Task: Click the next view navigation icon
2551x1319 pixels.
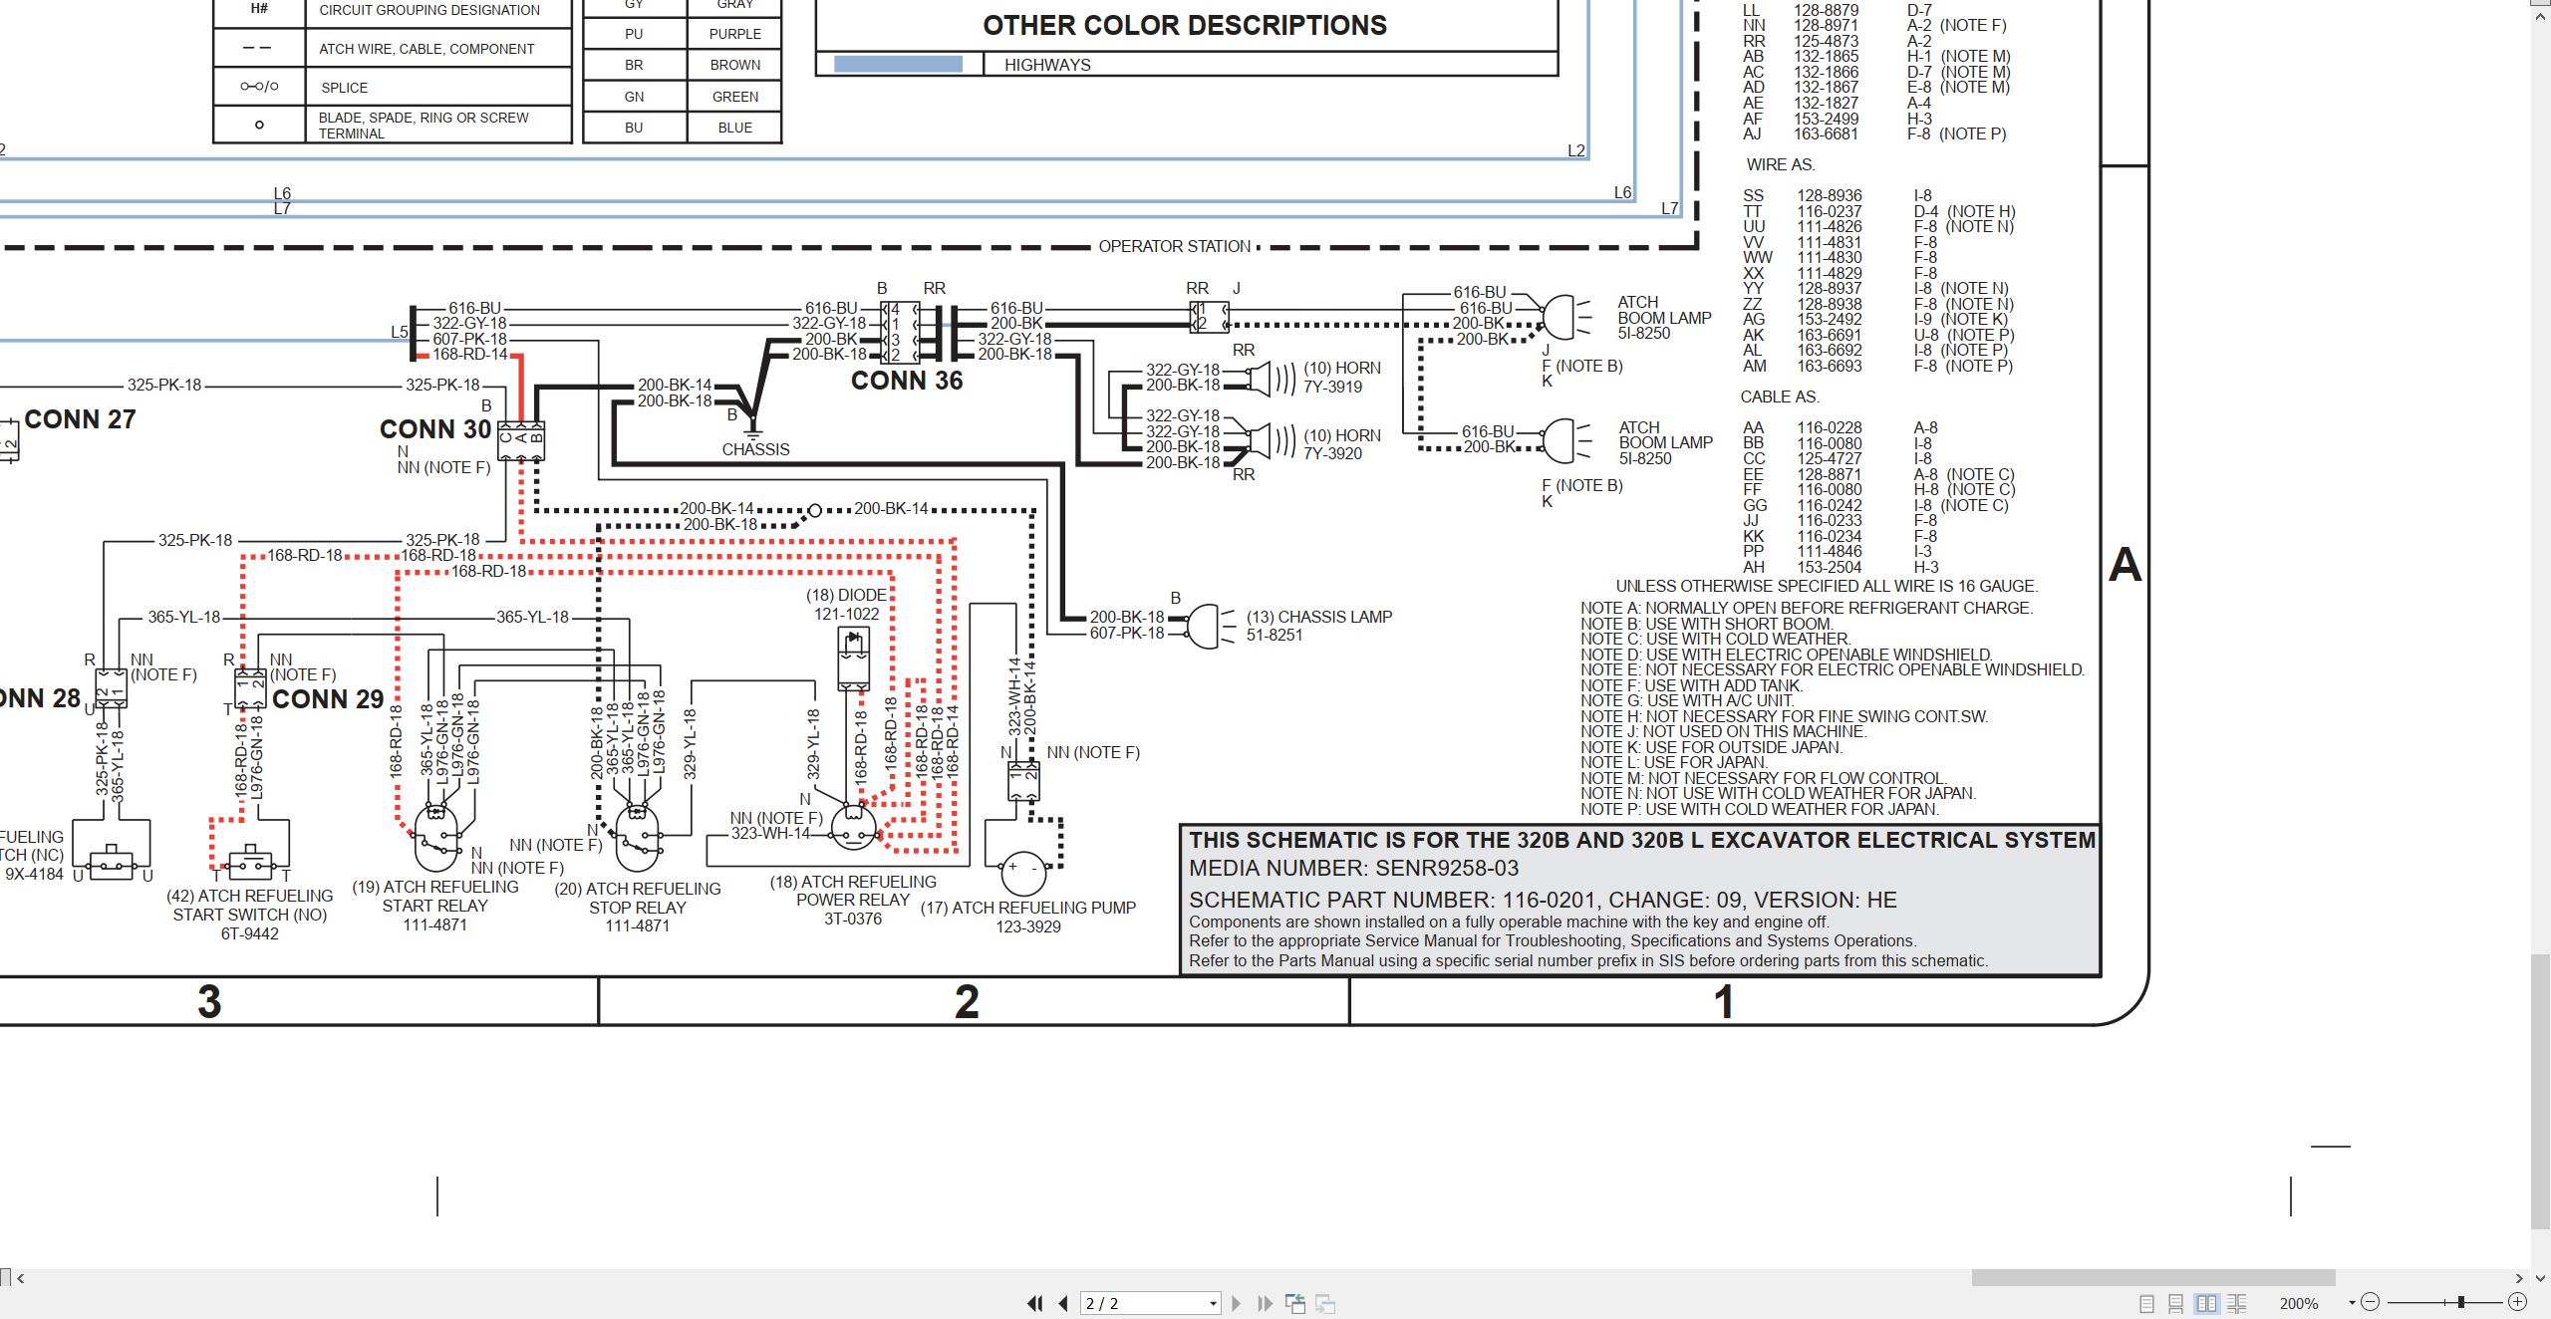Action: click(x=1325, y=1303)
